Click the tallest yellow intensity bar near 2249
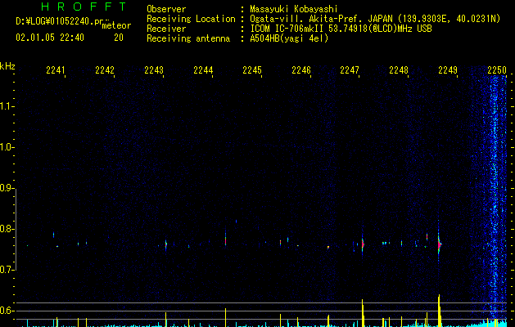This screenshot has width=515, height=327. click(x=439, y=311)
